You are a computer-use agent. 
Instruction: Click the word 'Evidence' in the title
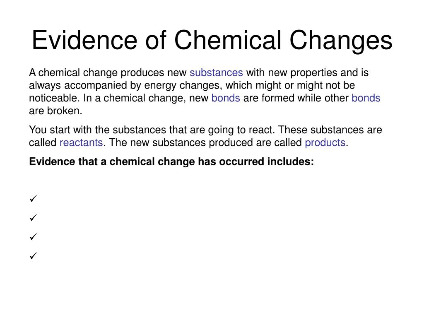(84, 40)
